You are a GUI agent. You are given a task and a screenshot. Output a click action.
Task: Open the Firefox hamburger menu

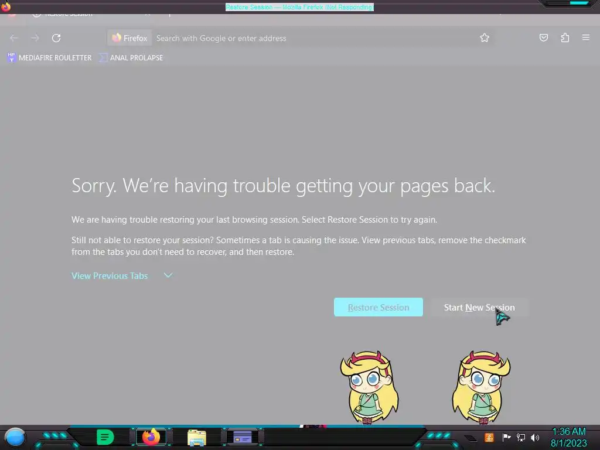pos(586,37)
